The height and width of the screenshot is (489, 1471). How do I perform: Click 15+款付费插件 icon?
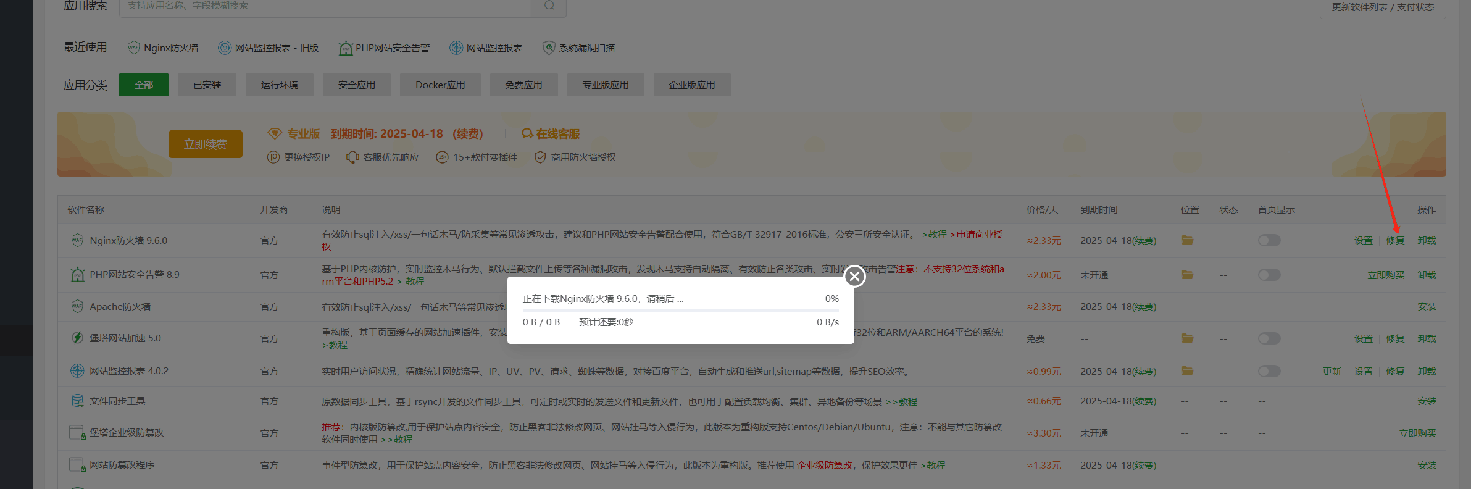tap(442, 157)
